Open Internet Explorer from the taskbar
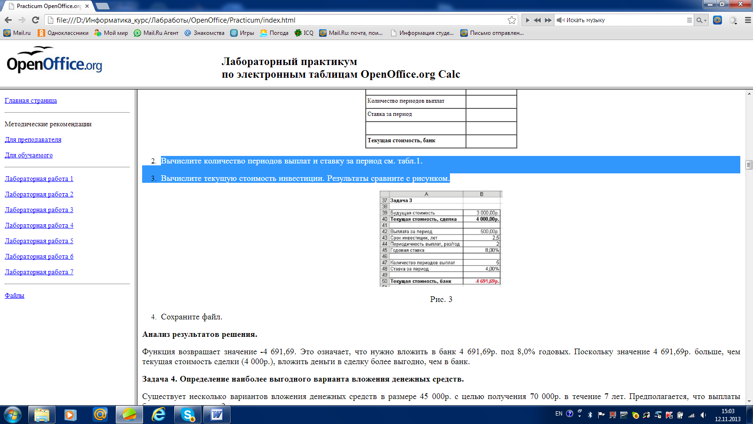Viewport: 753px width, 424px height. 159,415
